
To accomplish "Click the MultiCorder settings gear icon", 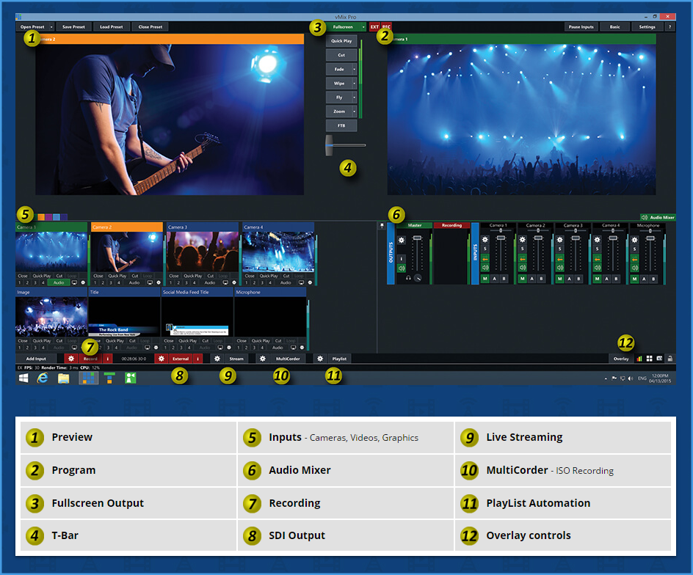I will point(263,359).
